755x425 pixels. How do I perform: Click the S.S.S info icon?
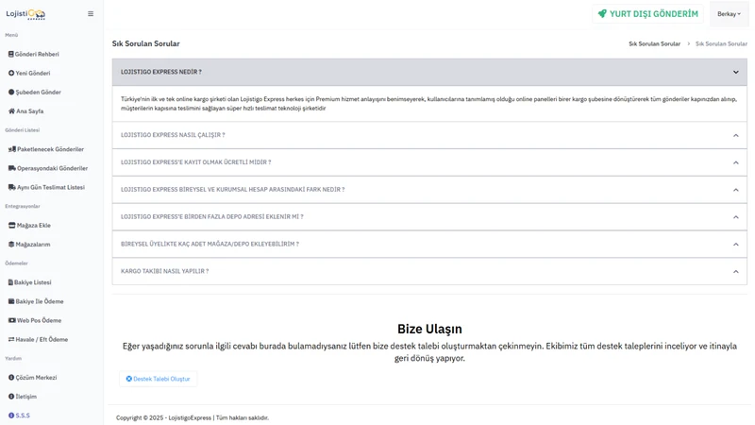pyautogui.click(x=11, y=416)
